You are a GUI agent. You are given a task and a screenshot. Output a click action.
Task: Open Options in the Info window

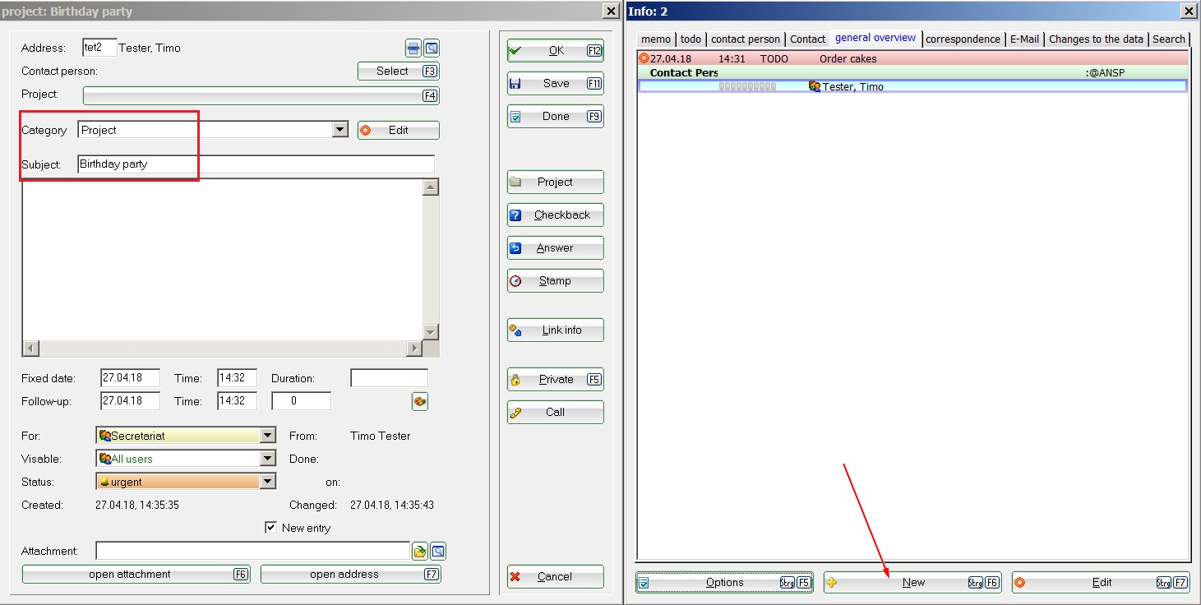tap(724, 583)
